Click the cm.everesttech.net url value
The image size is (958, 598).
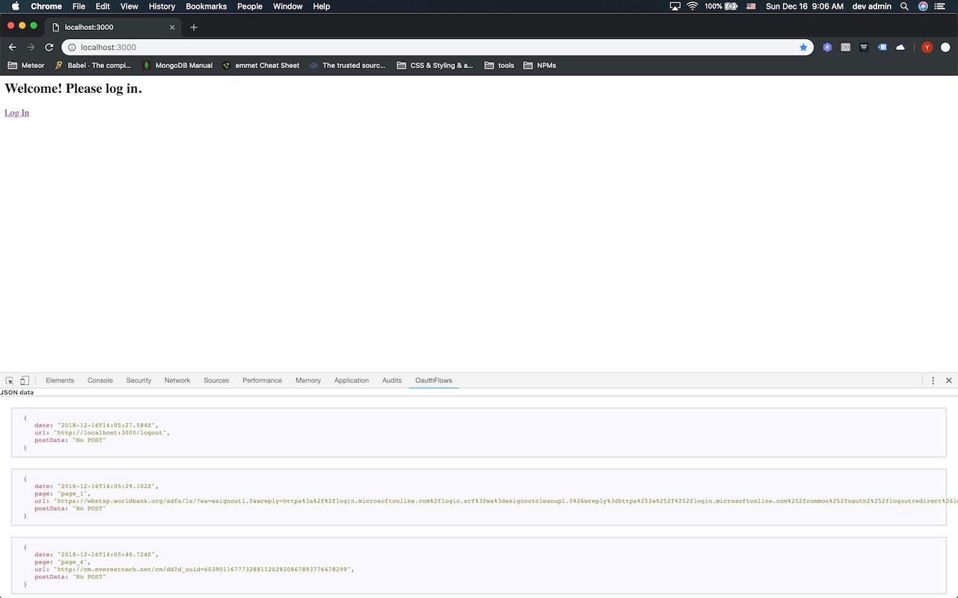pos(203,570)
